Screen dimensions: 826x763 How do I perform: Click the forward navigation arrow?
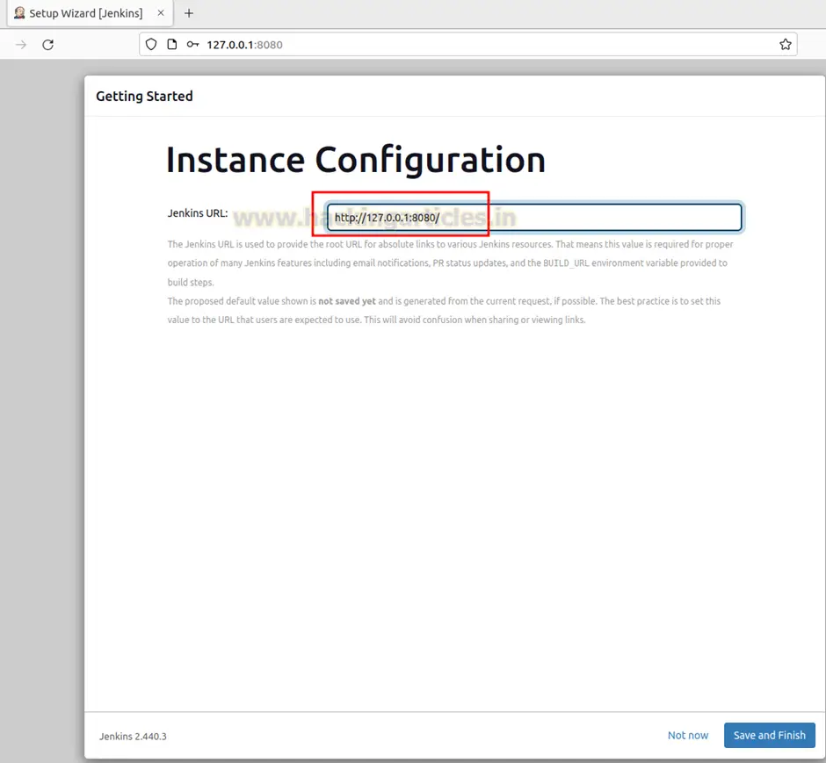(21, 45)
